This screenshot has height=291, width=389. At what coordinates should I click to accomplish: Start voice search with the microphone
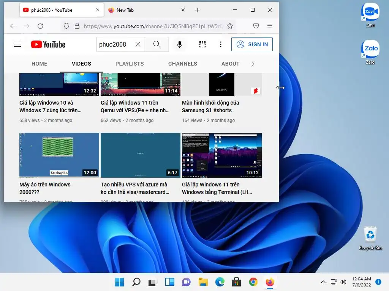tap(180, 44)
